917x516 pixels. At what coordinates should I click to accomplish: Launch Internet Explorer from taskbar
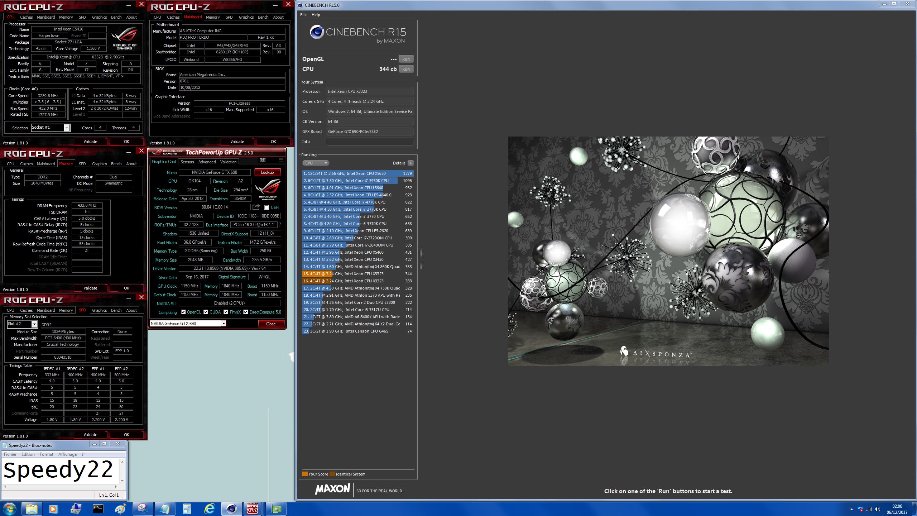coord(209,509)
